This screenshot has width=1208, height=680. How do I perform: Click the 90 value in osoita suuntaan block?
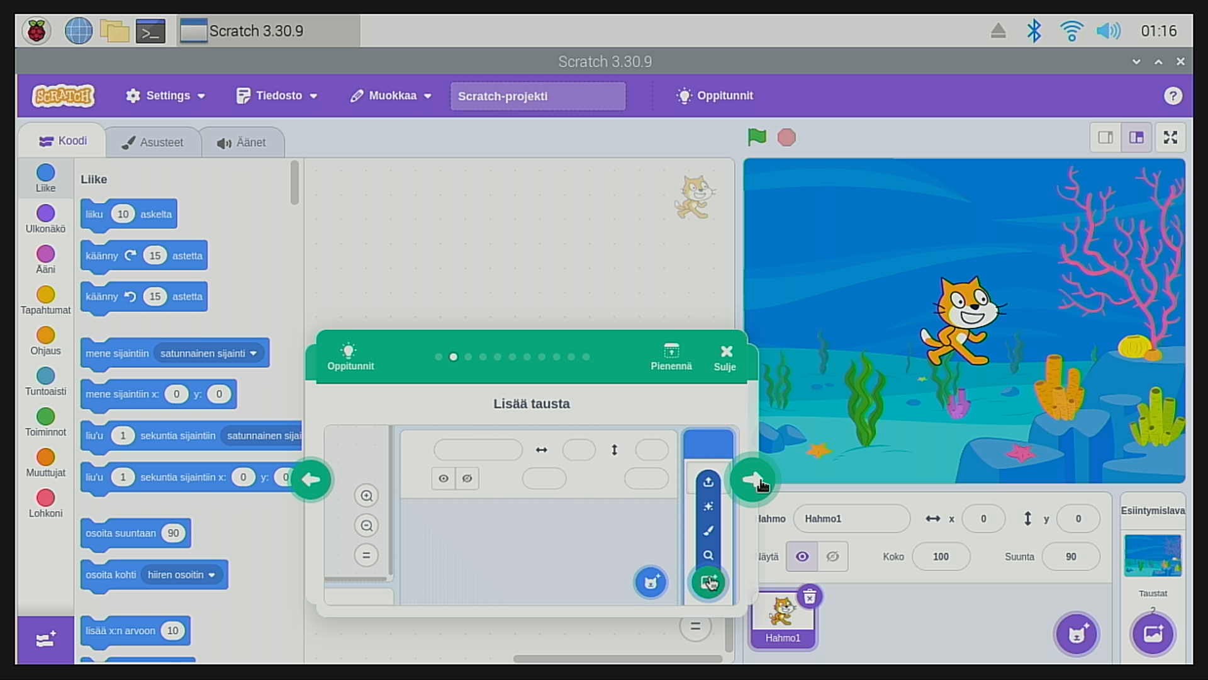[173, 533]
